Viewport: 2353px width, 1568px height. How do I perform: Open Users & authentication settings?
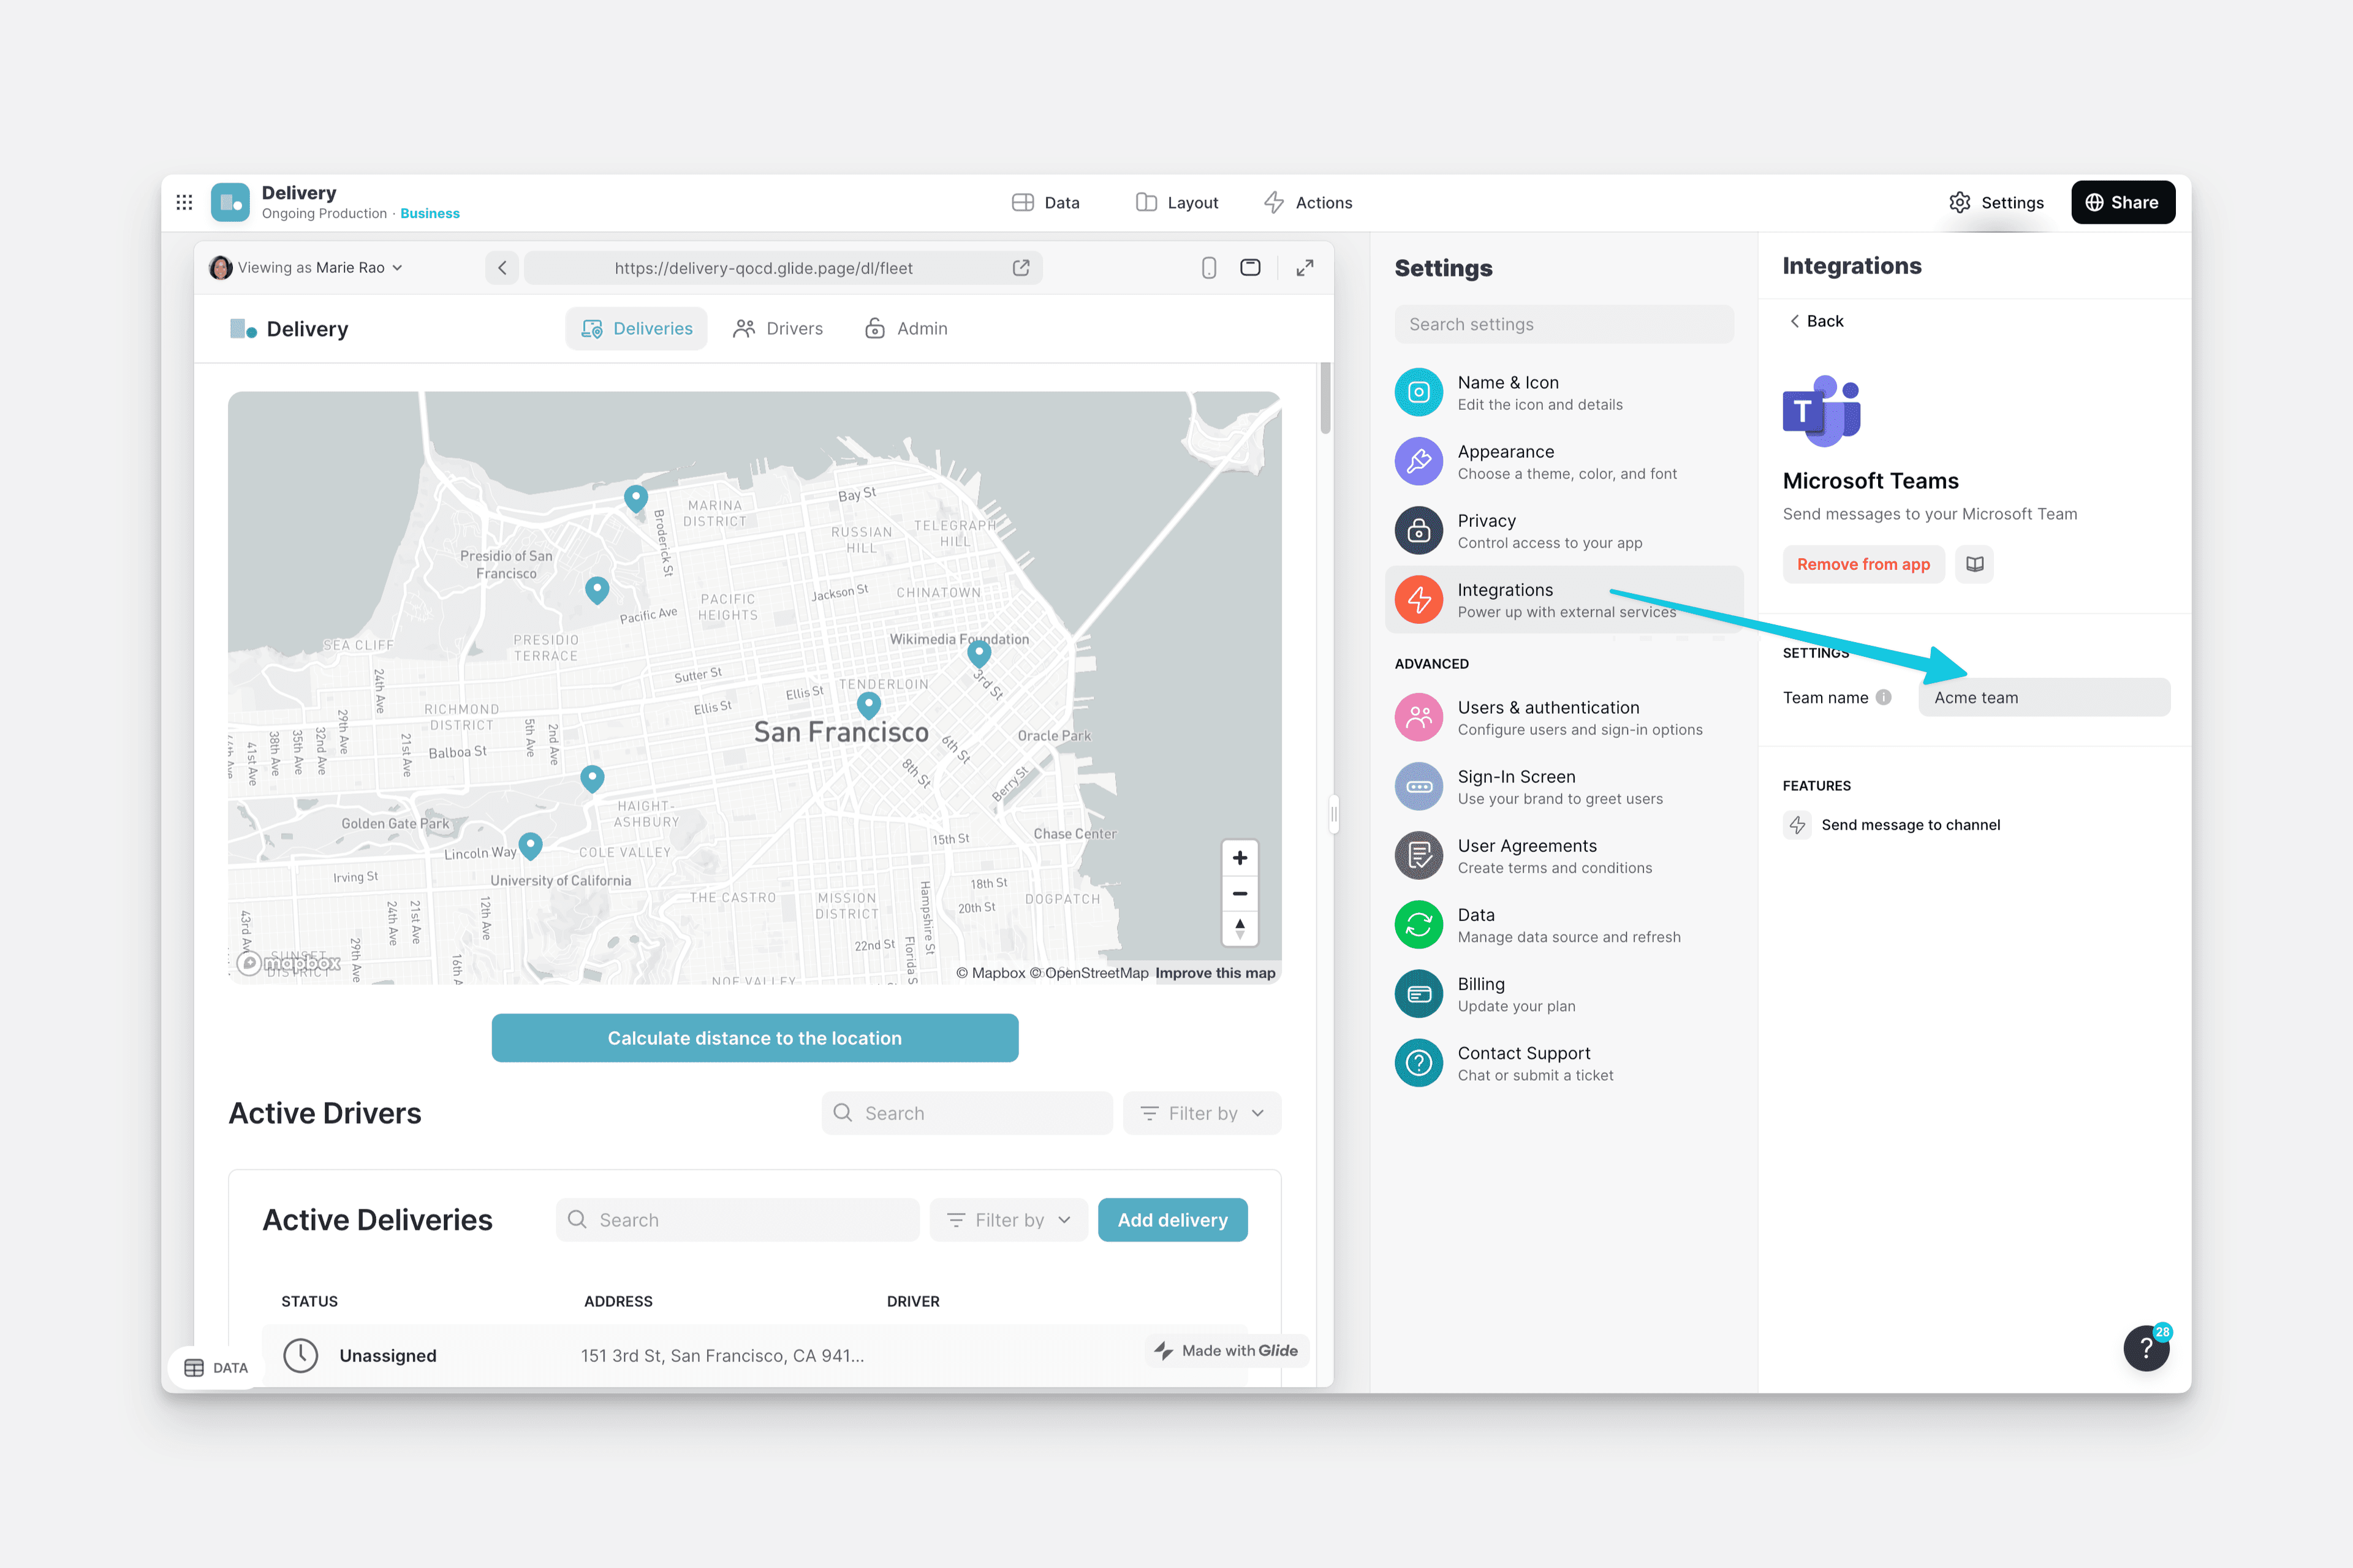pos(1564,717)
